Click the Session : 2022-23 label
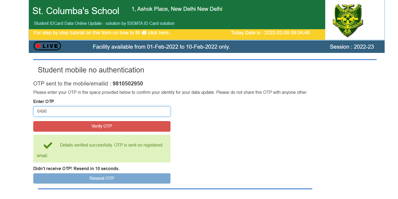The width and height of the screenshot is (398, 199). [x=351, y=47]
